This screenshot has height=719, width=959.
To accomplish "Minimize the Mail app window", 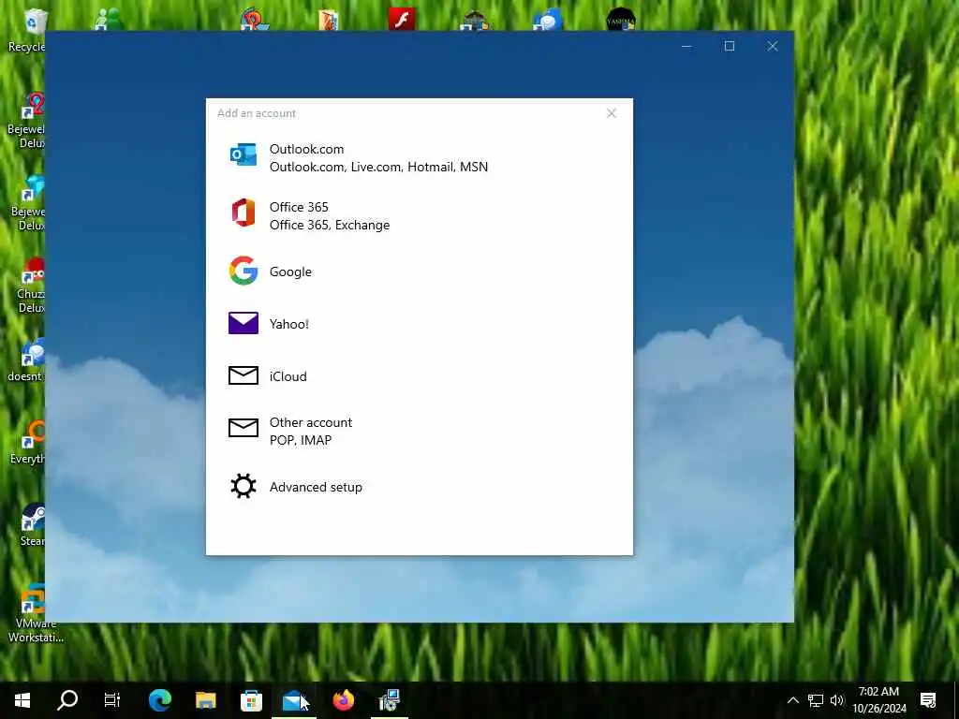I will (x=686, y=46).
